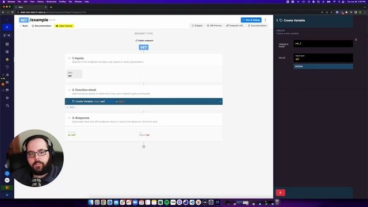Click the entries filter under Value
This screenshot has width=368, height=207.
tap(323, 67)
